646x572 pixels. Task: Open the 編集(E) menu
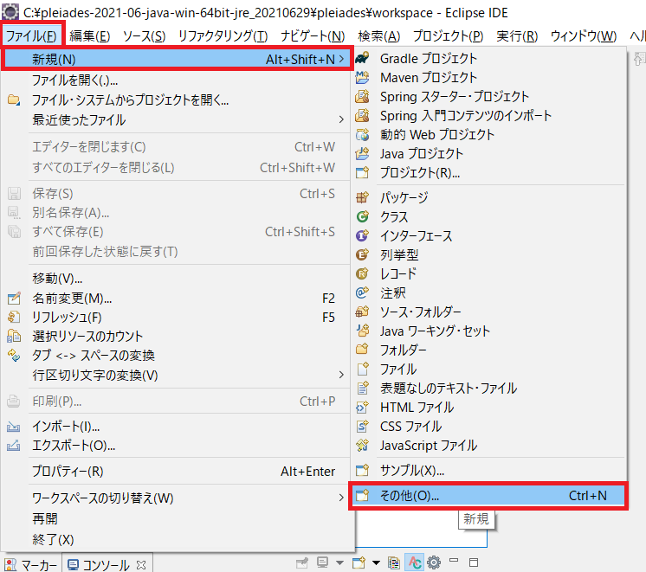coord(90,36)
